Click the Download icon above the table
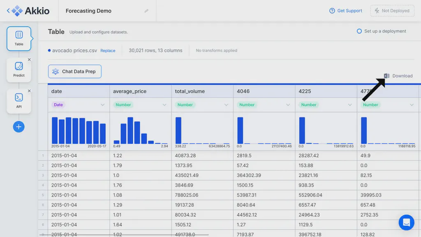 pos(386,76)
